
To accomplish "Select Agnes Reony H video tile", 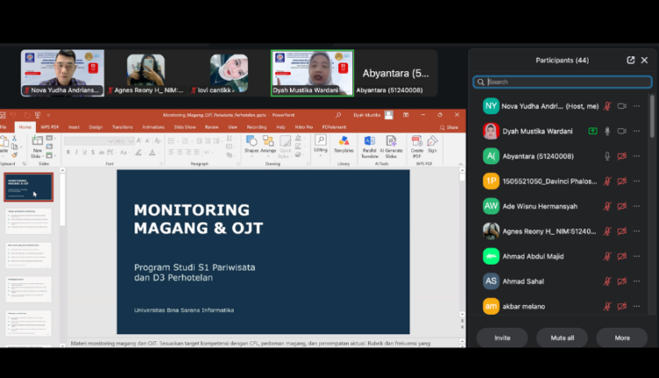I will pyautogui.click(x=146, y=73).
